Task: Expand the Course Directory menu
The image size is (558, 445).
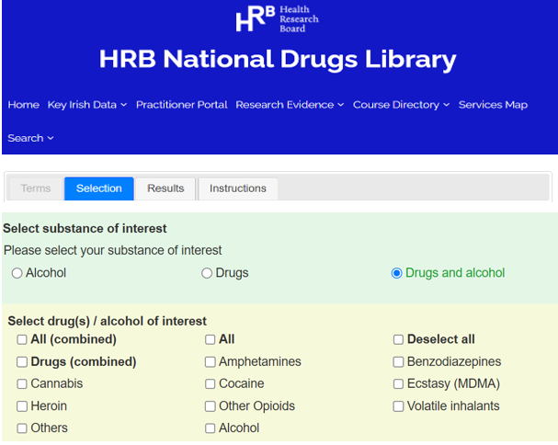Action: tap(401, 105)
